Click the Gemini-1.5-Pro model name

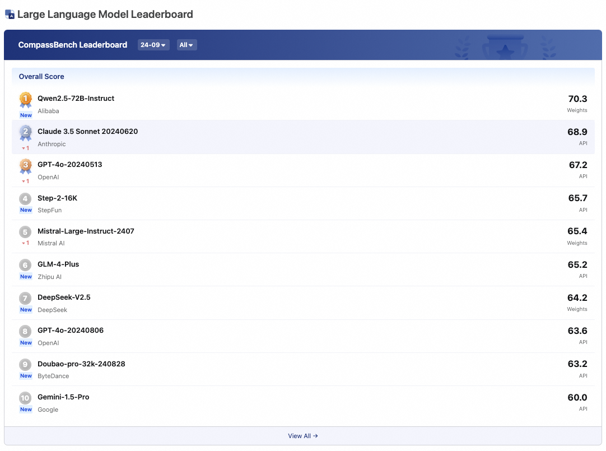click(63, 397)
